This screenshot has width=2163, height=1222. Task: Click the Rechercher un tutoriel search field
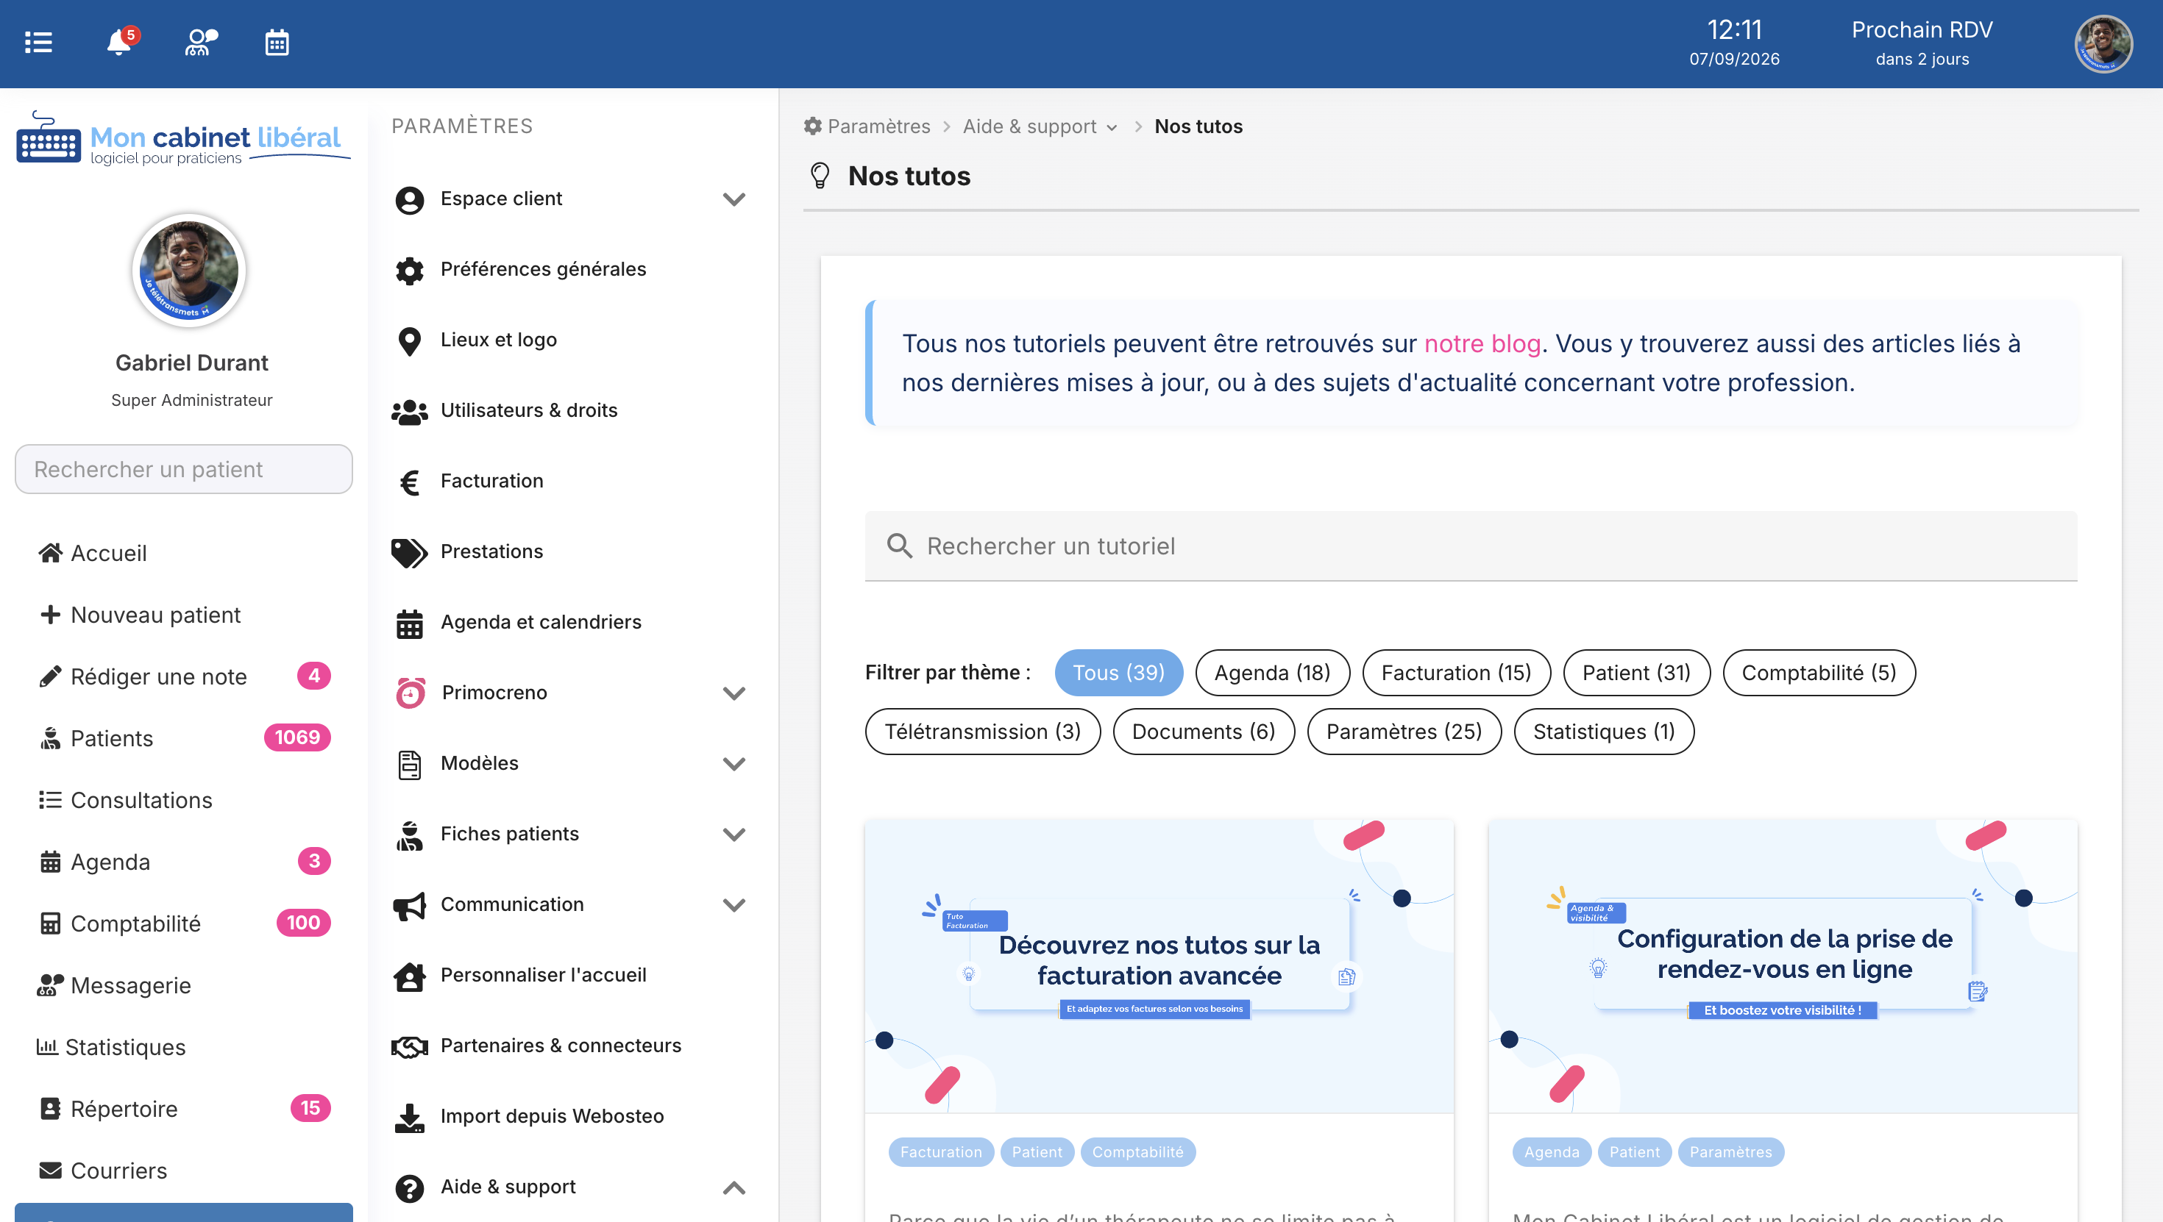coord(1471,546)
